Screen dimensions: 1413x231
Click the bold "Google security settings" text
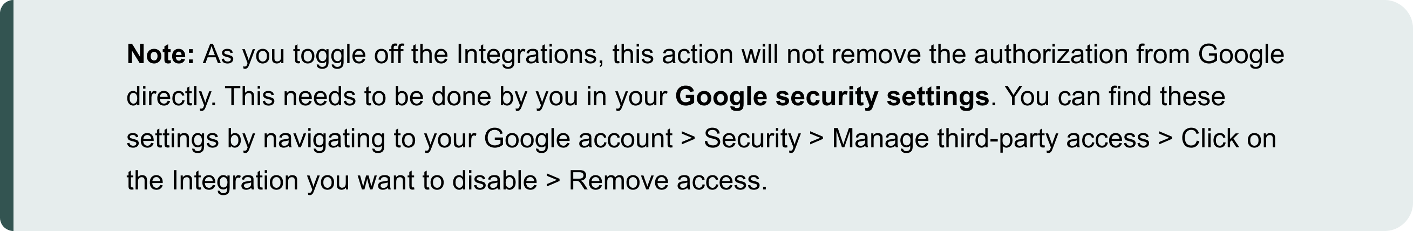(832, 97)
